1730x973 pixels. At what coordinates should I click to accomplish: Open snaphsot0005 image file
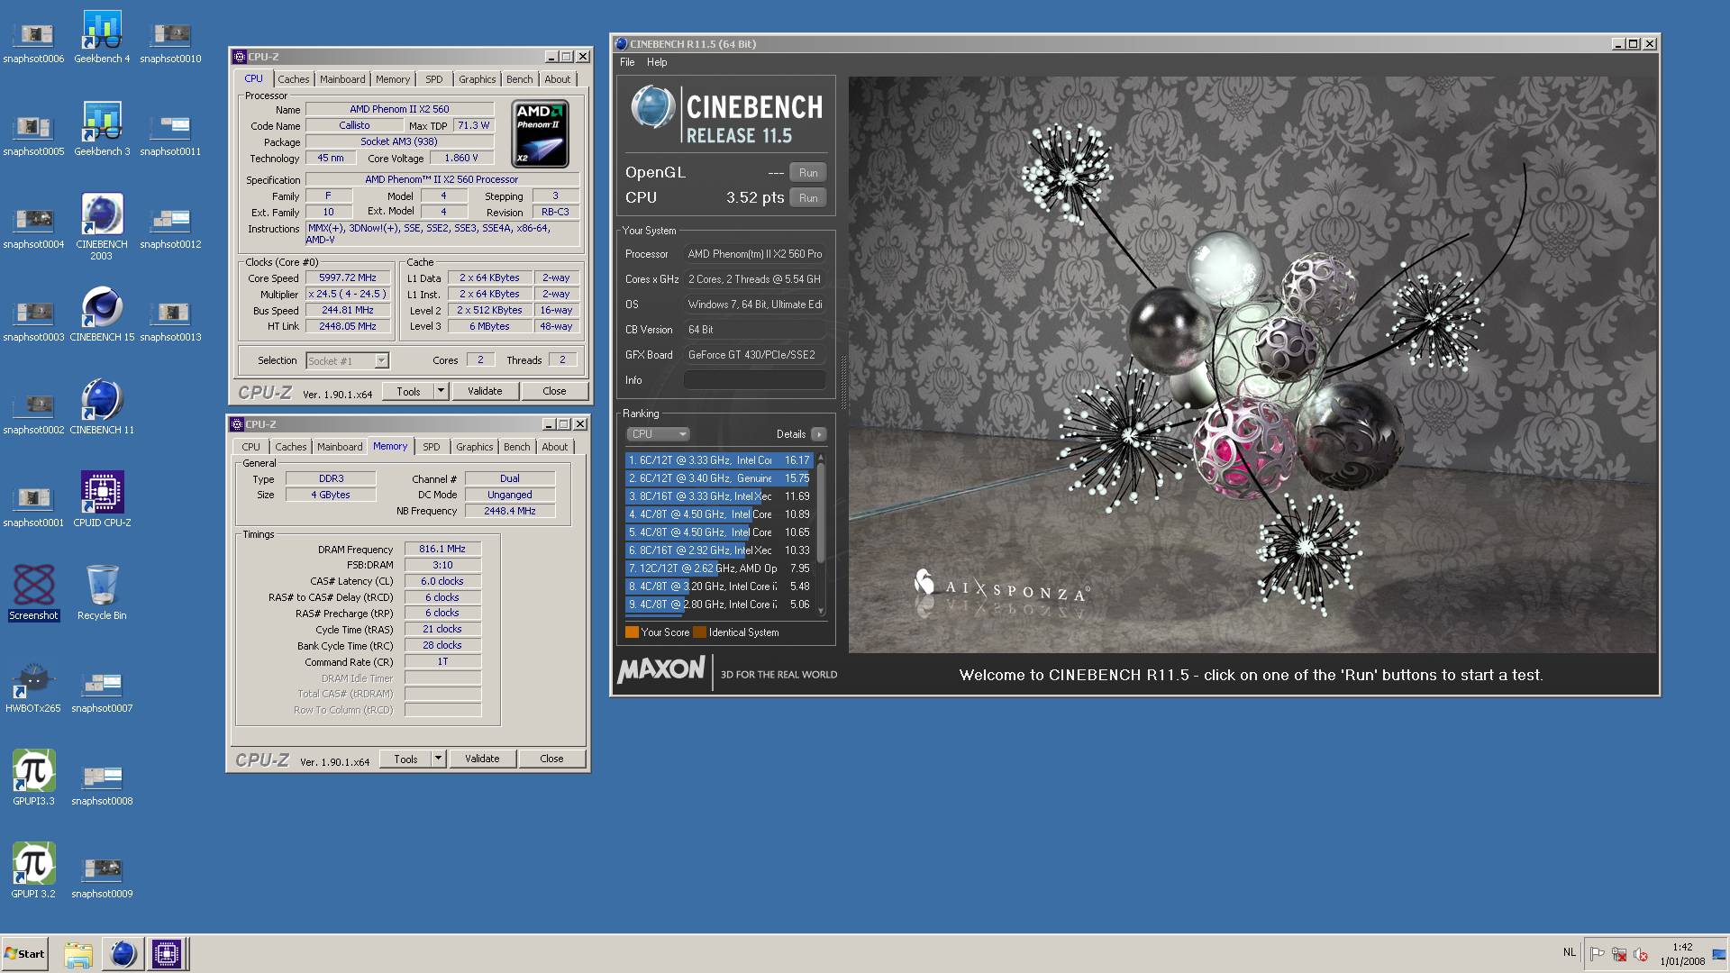coord(33,135)
